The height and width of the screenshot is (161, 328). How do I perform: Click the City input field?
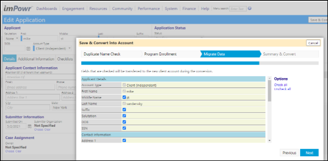point(28,108)
